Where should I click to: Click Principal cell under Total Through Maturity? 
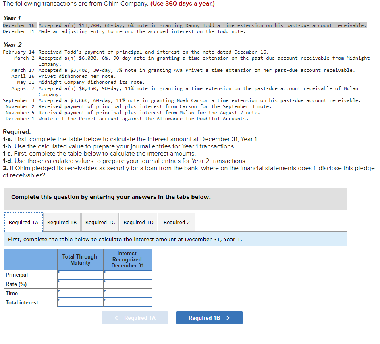point(81,275)
